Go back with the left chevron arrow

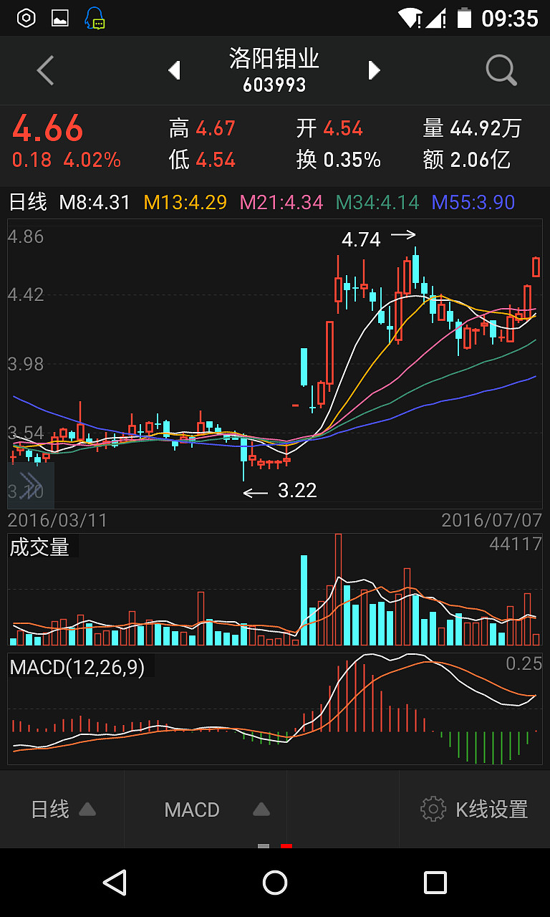pos(45,70)
